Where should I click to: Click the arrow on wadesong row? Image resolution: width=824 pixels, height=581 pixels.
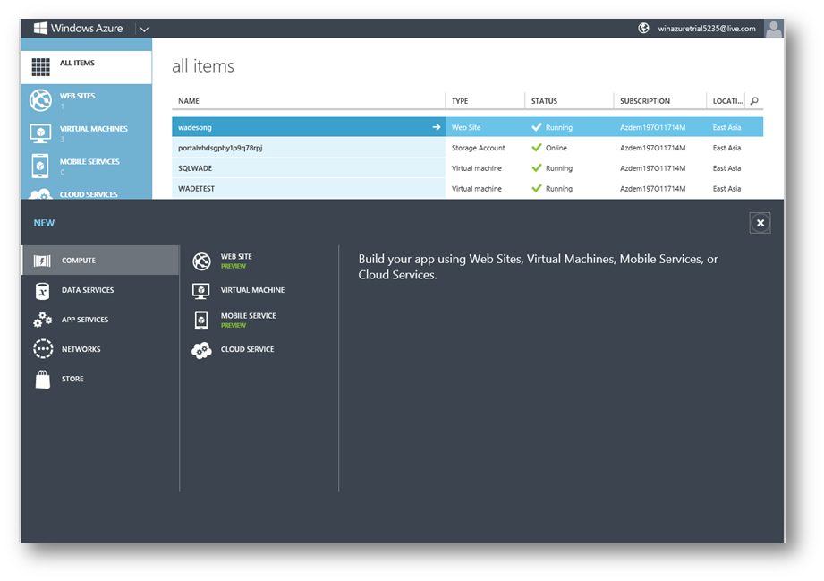coord(437,127)
